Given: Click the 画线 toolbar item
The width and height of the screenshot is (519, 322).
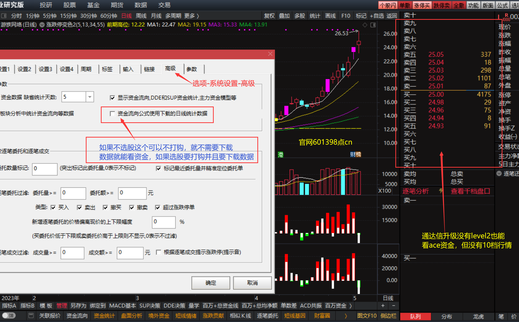Looking at the screenshot, I should coord(330,16).
